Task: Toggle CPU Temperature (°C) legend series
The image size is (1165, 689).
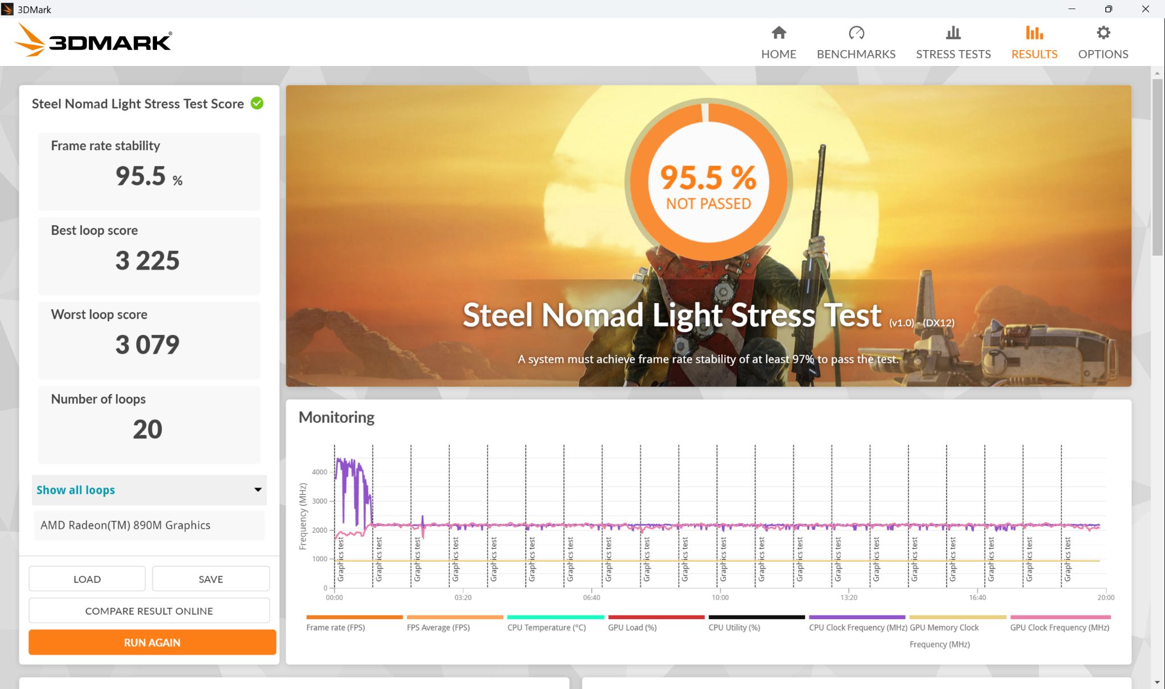Action: pyautogui.click(x=547, y=628)
